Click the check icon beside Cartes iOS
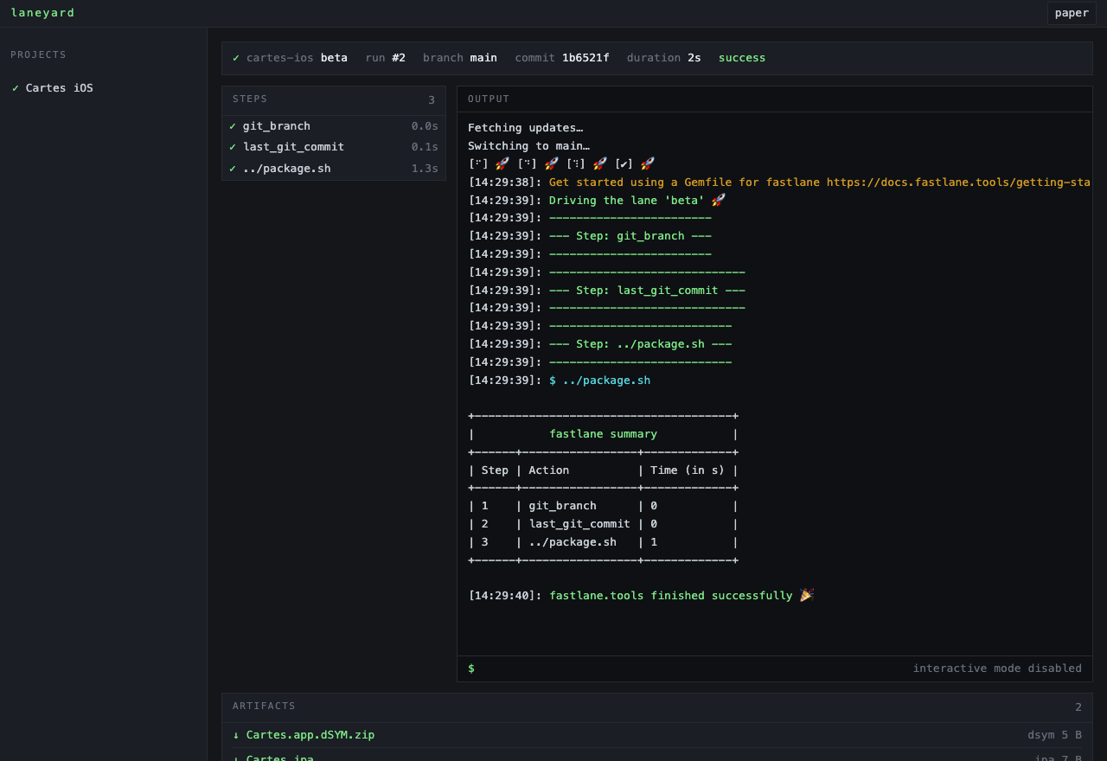 pos(16,88)
